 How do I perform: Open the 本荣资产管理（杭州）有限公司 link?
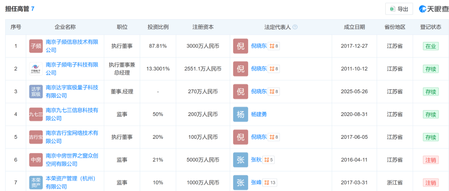coord(71,183)
